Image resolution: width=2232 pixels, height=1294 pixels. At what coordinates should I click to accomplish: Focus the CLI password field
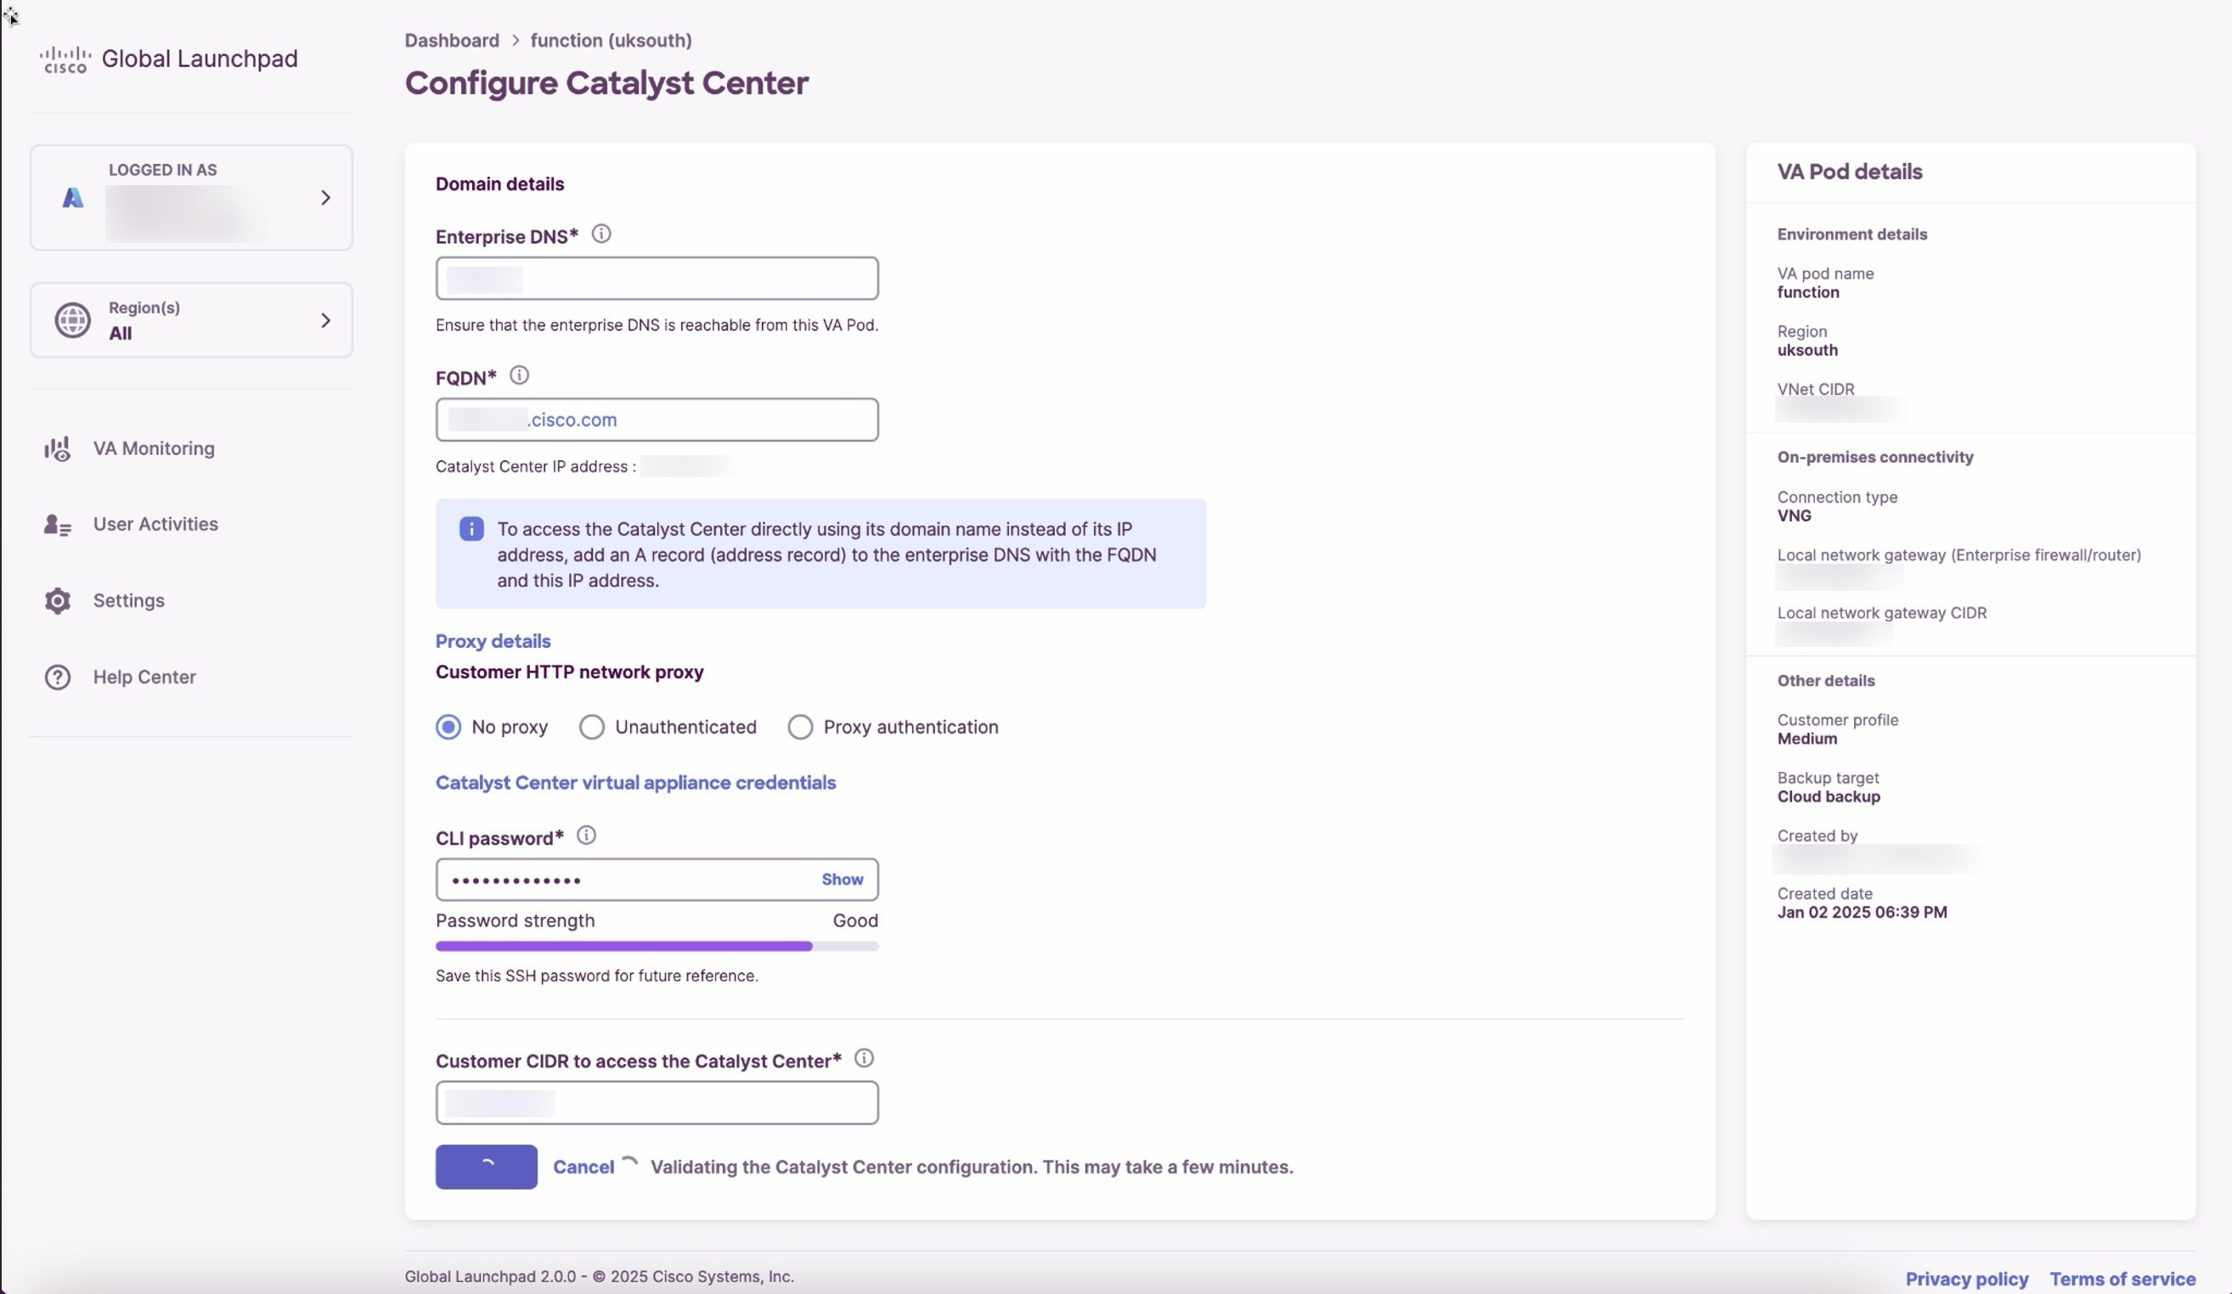tap(657, 880)
